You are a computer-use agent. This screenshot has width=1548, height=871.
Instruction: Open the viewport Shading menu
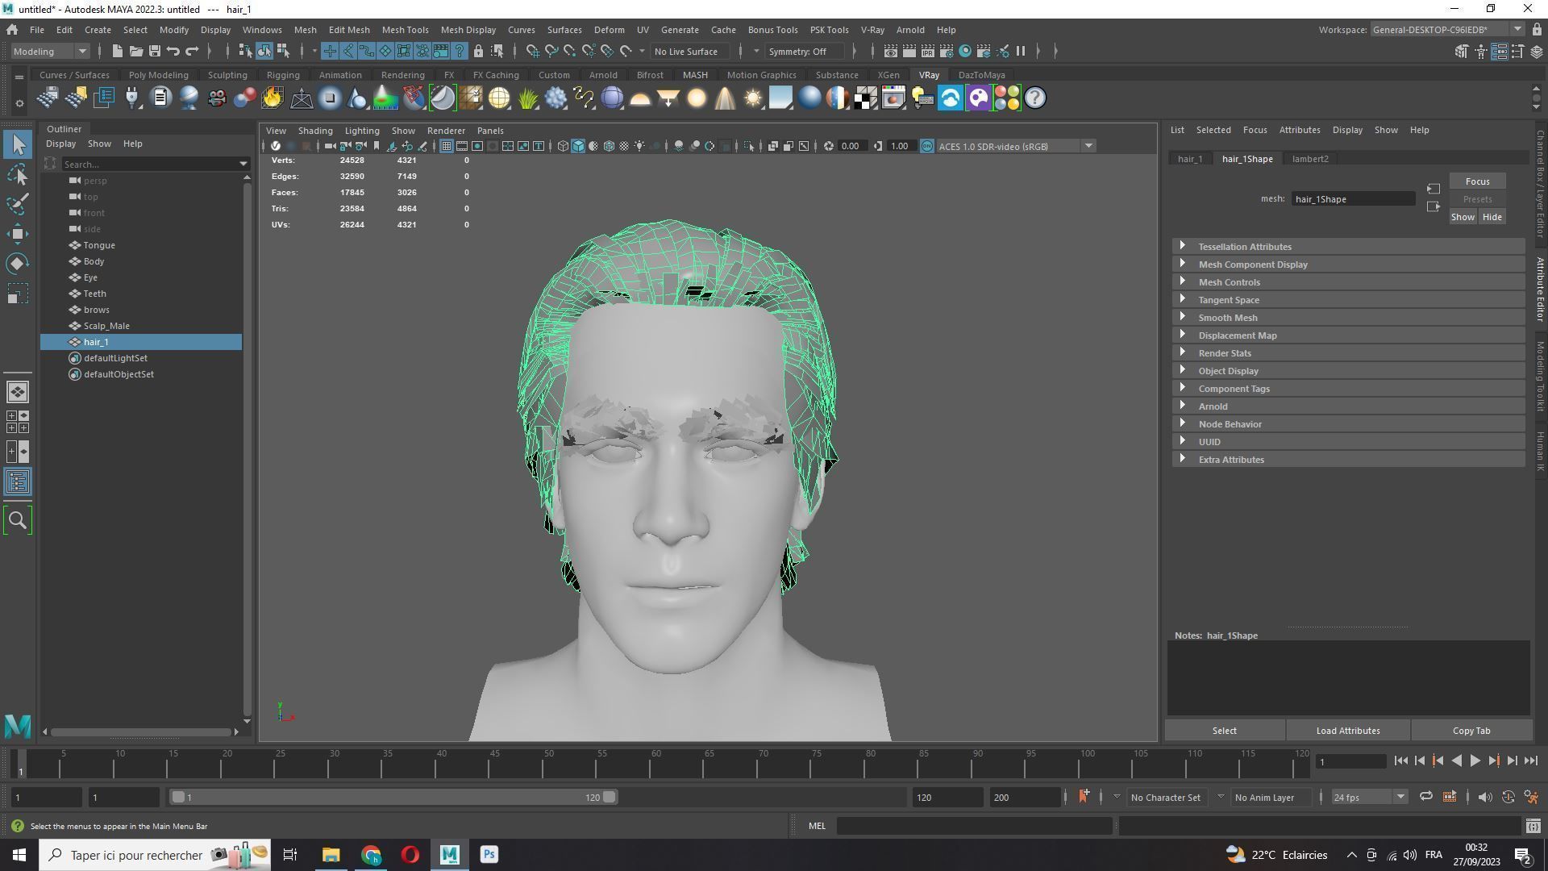[x=314, y=131]
